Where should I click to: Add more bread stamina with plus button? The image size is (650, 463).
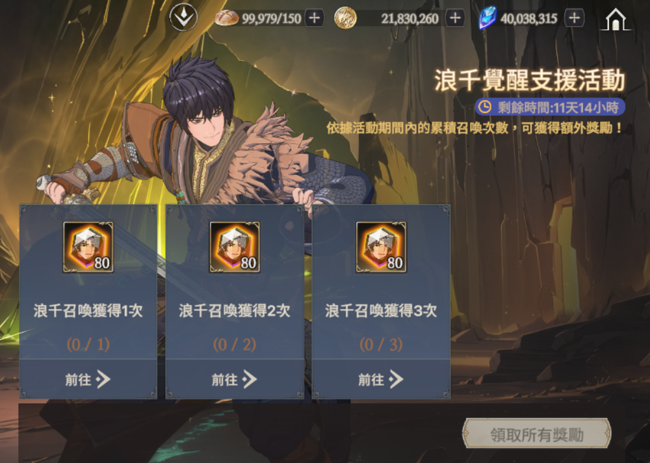(315, 18)
